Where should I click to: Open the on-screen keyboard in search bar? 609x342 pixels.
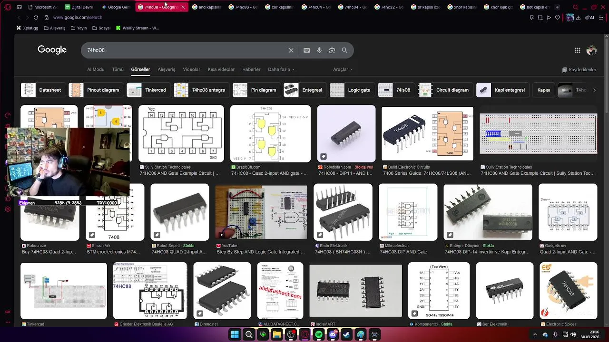coord(307,50)
